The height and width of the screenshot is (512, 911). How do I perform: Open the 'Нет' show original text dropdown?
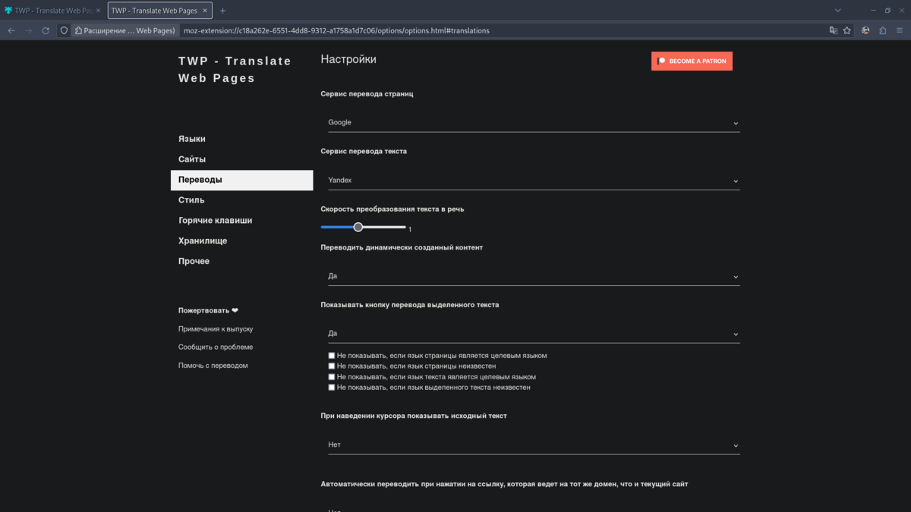[x=534, y=445]
